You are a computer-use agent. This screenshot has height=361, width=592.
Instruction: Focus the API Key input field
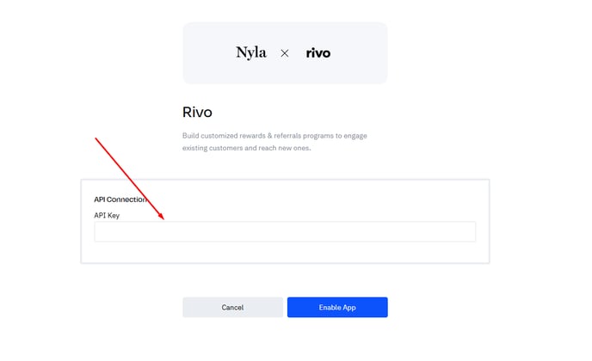click(285, 231)
